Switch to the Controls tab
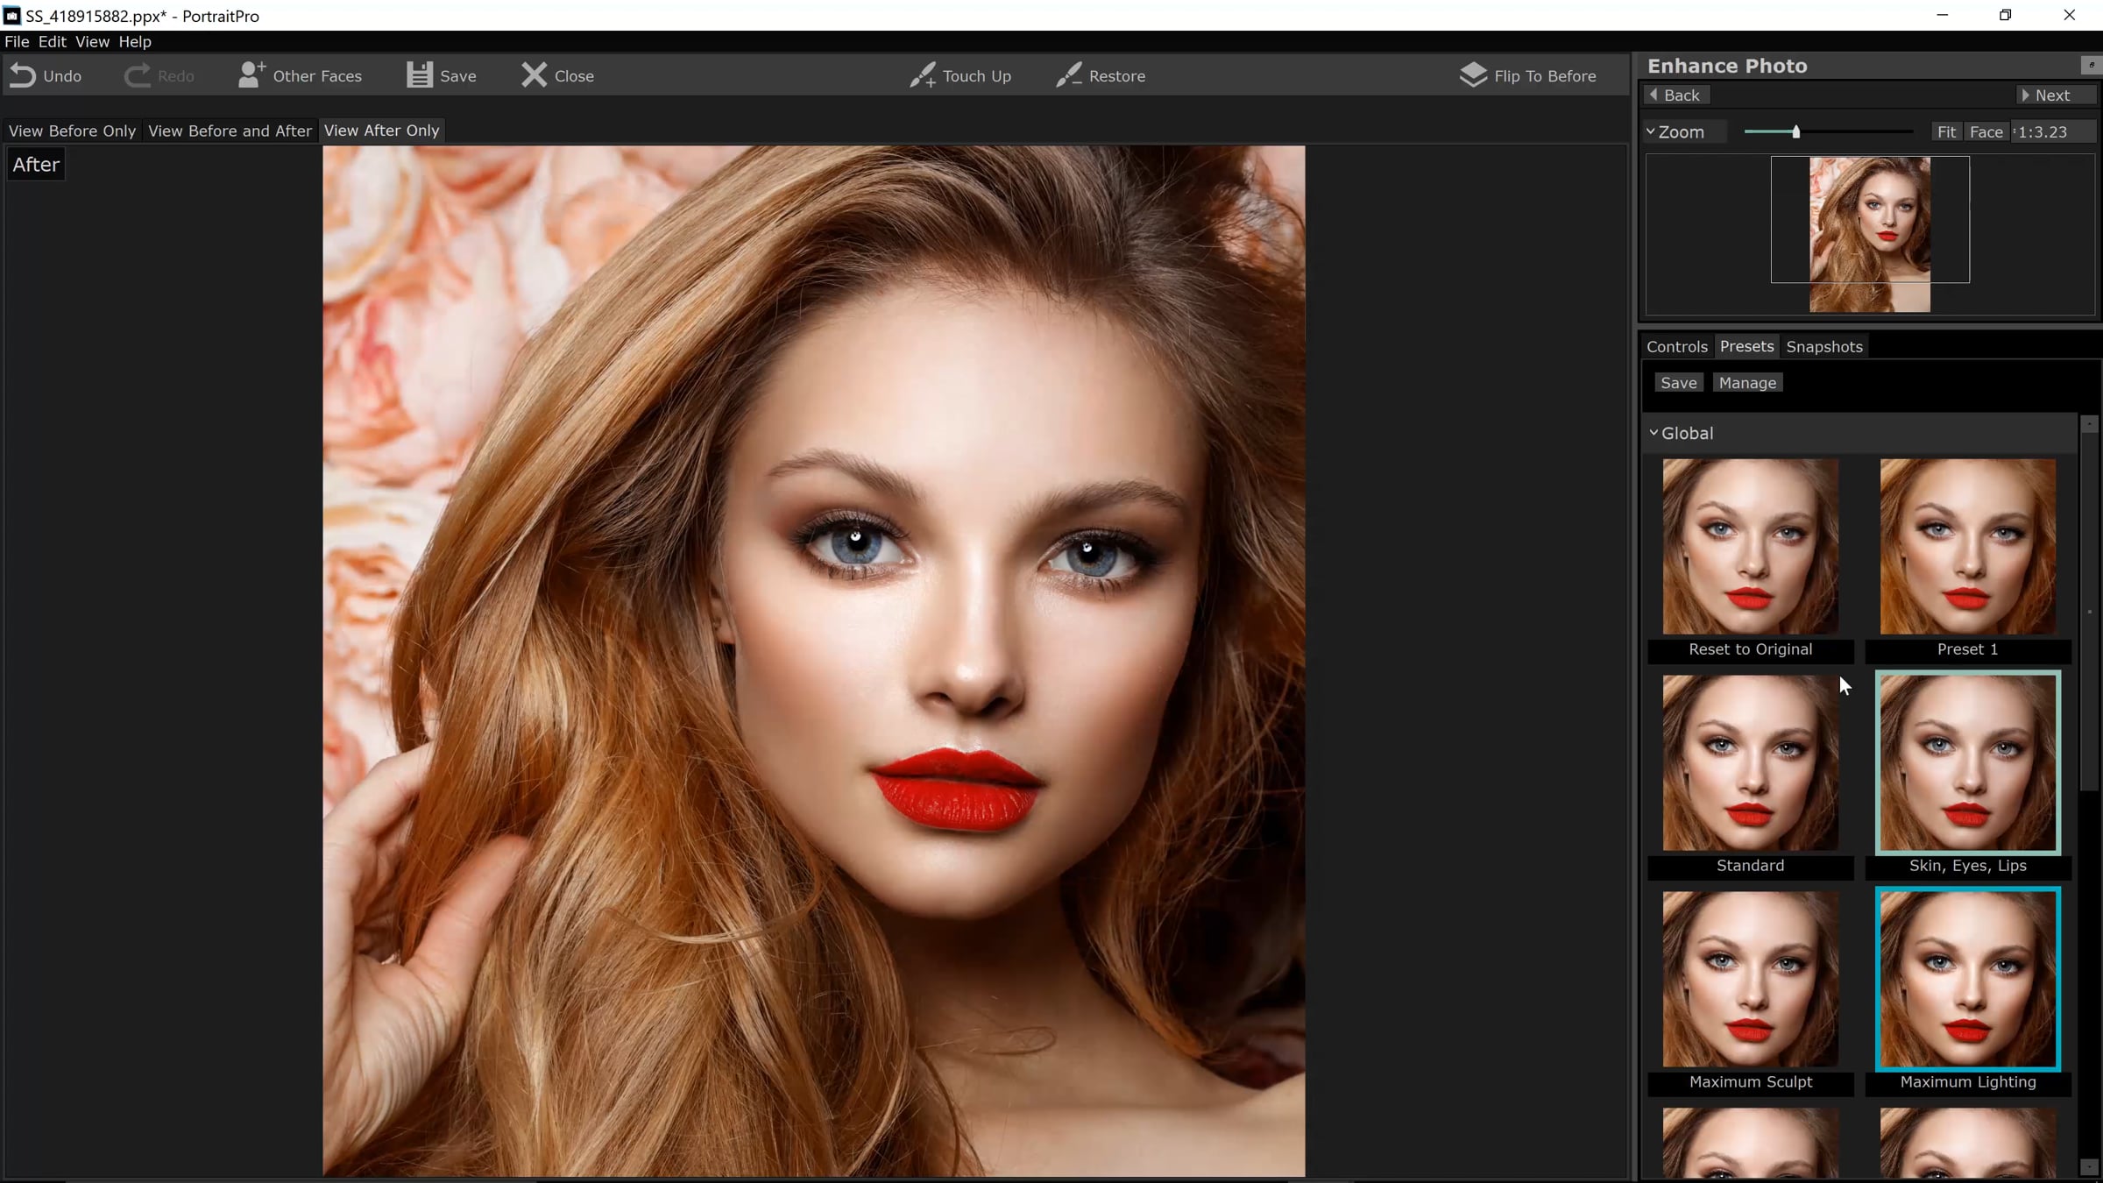The width and height of the screenshot is (2103, 1183). [1676, 346]
